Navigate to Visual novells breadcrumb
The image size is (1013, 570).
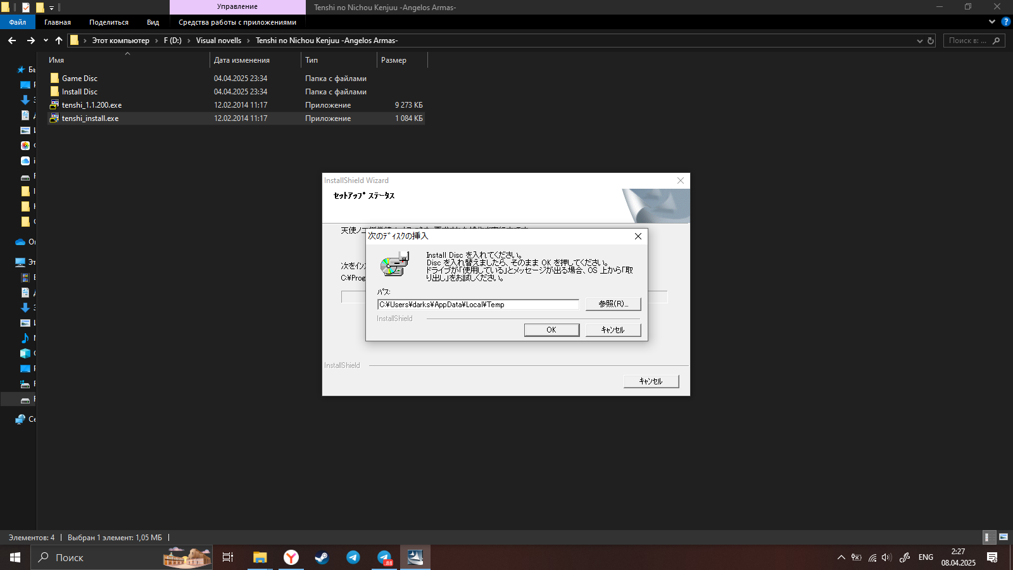tap(218, 41)
